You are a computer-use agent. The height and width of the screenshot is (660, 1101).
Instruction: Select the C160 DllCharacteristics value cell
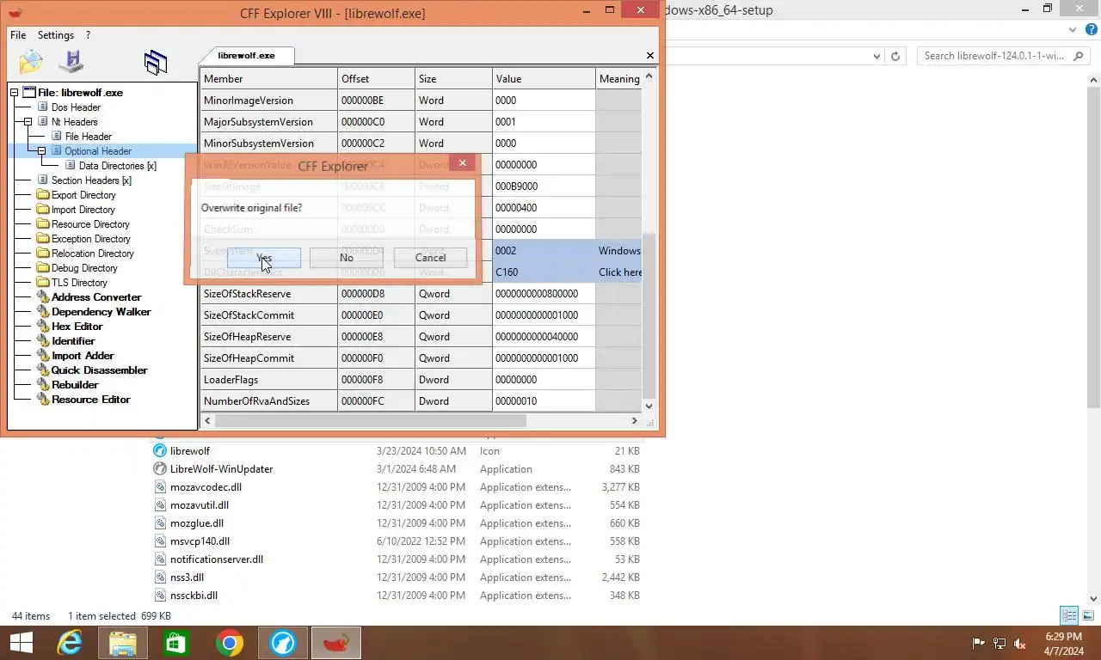[544, 272]
